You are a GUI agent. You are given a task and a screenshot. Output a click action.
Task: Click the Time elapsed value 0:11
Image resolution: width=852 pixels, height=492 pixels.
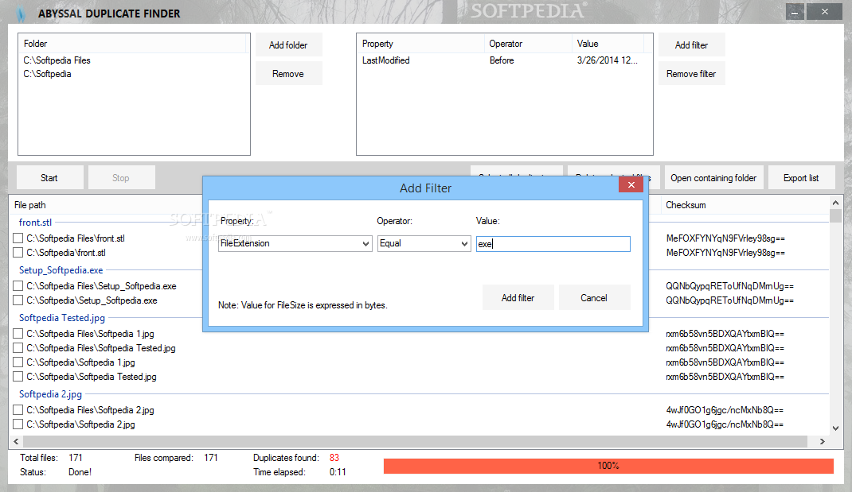[338, 472]
